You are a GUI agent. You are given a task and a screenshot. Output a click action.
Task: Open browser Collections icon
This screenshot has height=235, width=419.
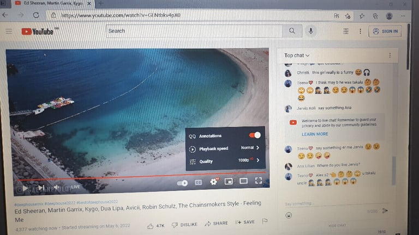[375, 16]
